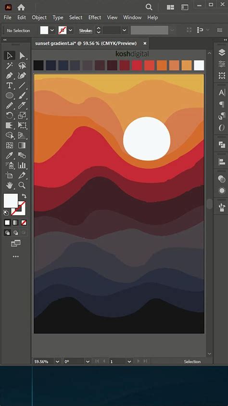Close the sunset gradient.ai tab

pos(145,43)
